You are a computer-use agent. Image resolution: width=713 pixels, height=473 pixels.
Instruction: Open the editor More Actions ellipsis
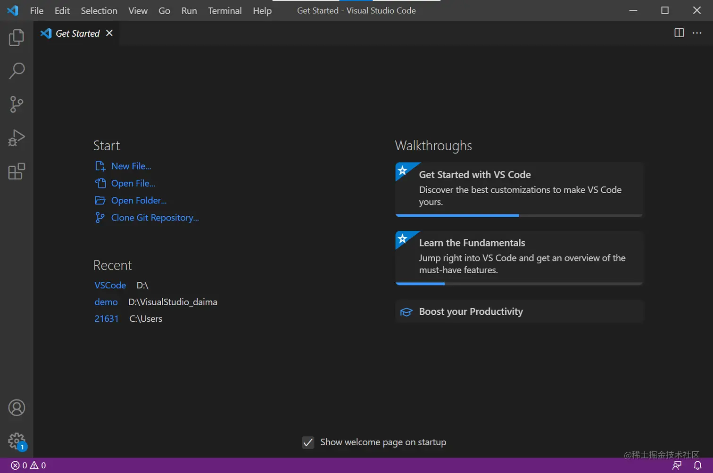click(697, 33)
